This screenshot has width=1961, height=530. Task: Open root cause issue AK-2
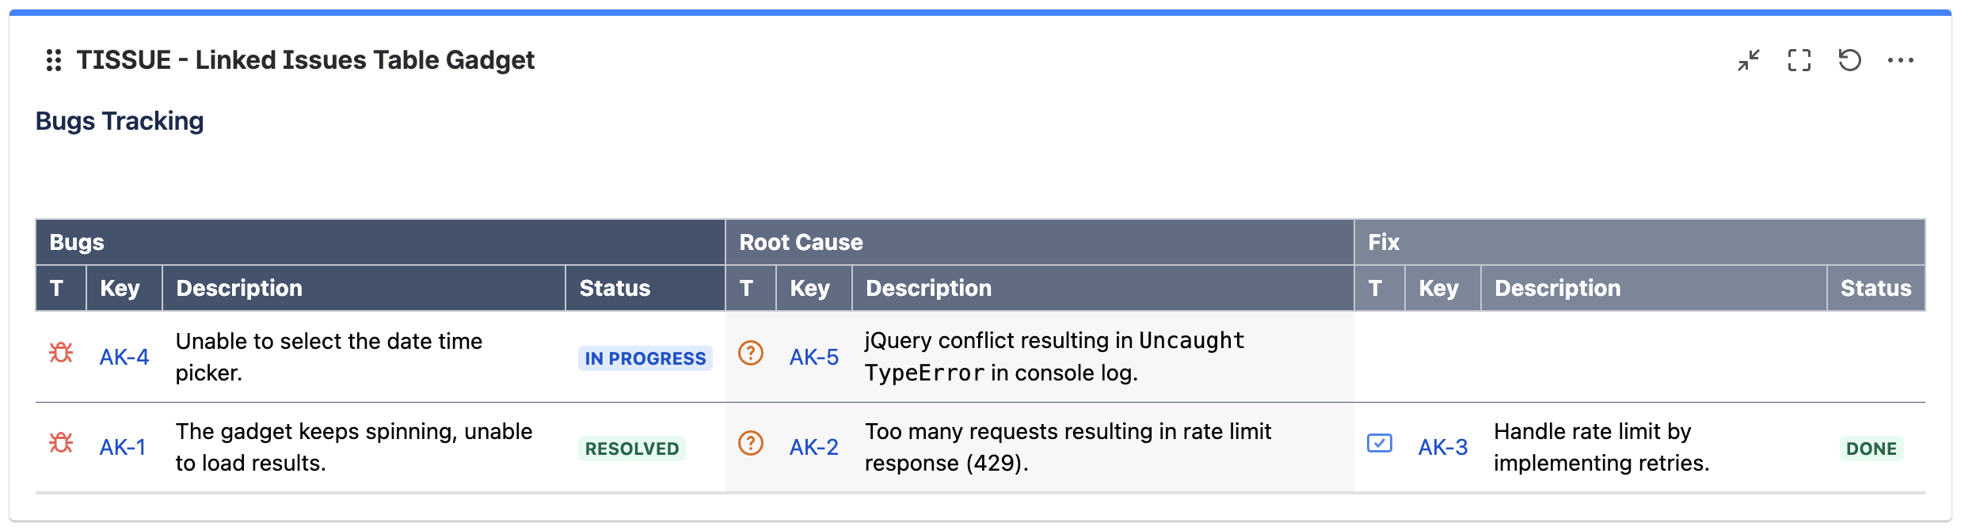814,448
